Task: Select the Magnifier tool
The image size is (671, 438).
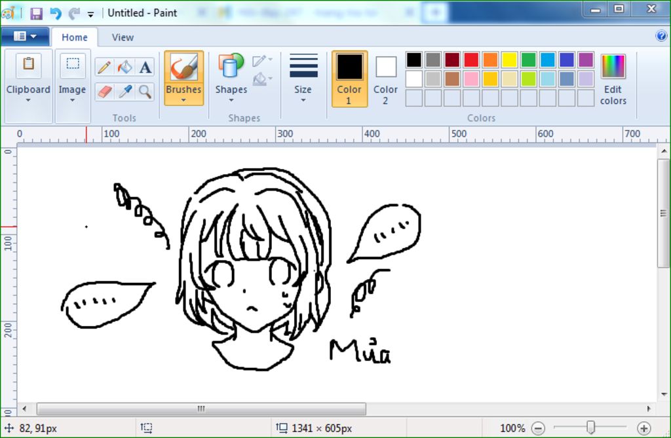Action: [145, 91]
